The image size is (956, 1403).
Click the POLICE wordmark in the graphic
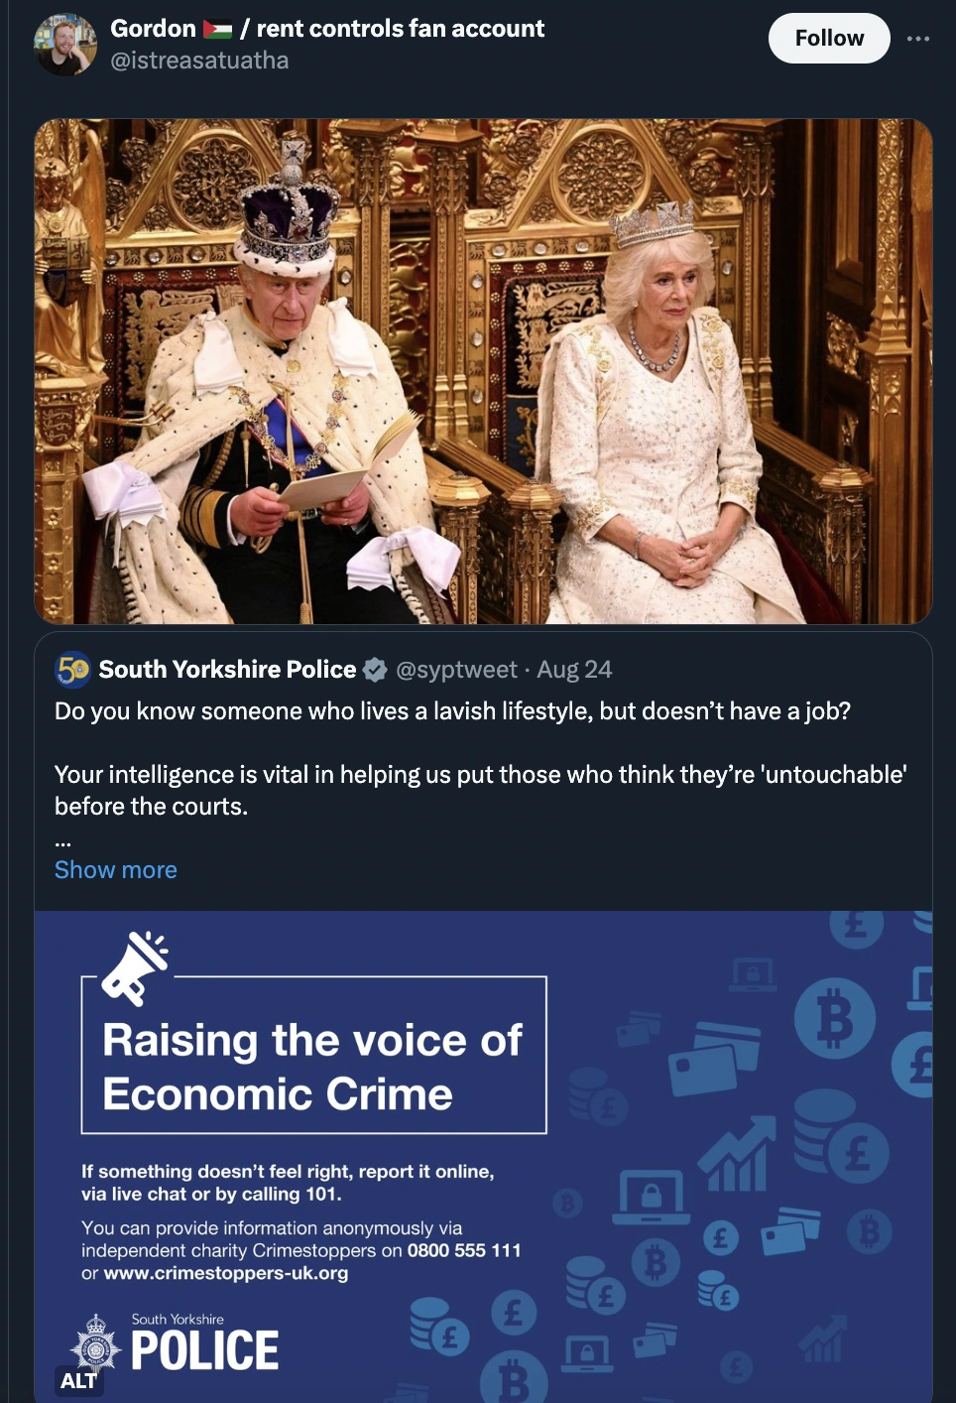tap(205, 1350)
